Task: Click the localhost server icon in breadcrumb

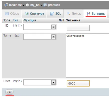Action: (x=6, y=5)
